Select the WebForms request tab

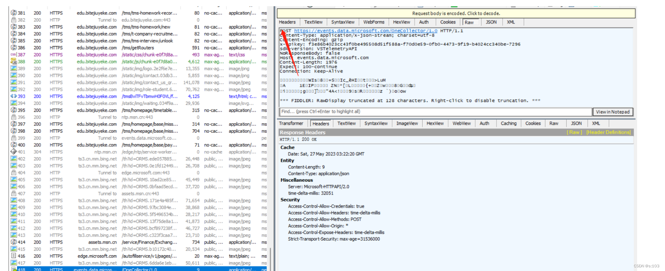tap(374, 22)
